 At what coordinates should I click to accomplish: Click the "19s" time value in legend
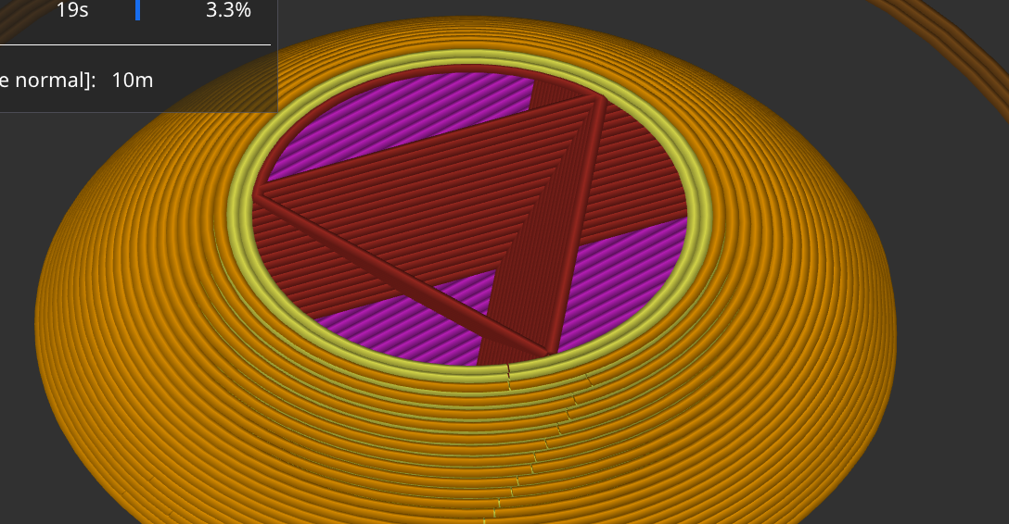pos(72,9)
